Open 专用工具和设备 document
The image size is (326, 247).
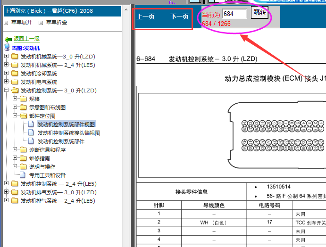click(x=47, y=175)
